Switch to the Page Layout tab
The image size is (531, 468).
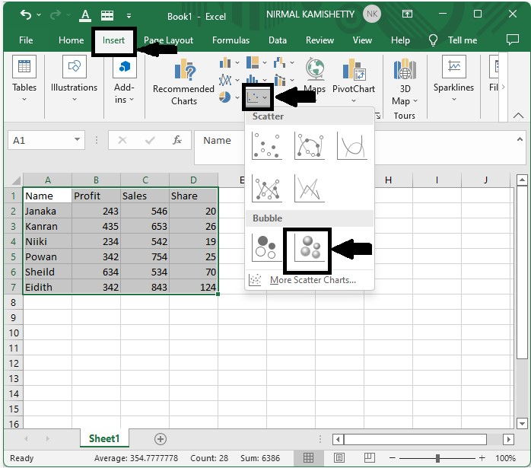(x=168, y=40)
